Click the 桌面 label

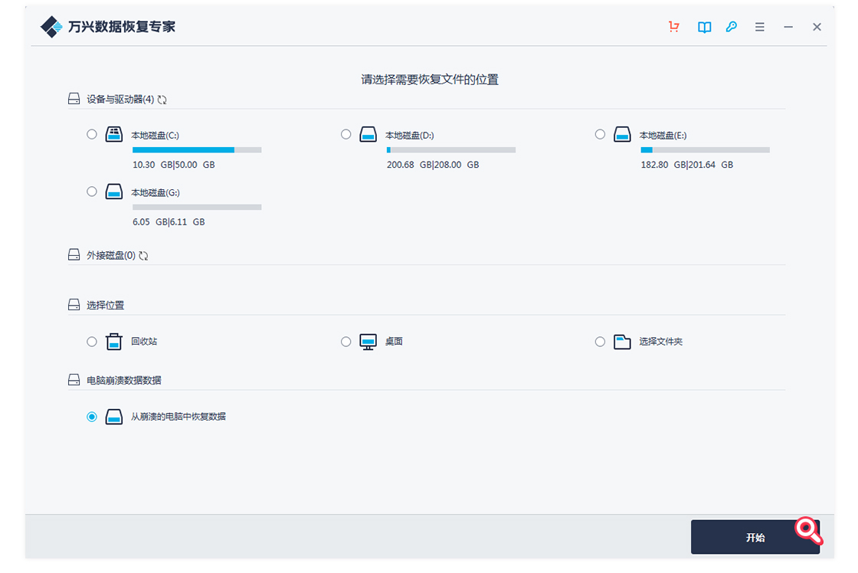coord(394,342)
